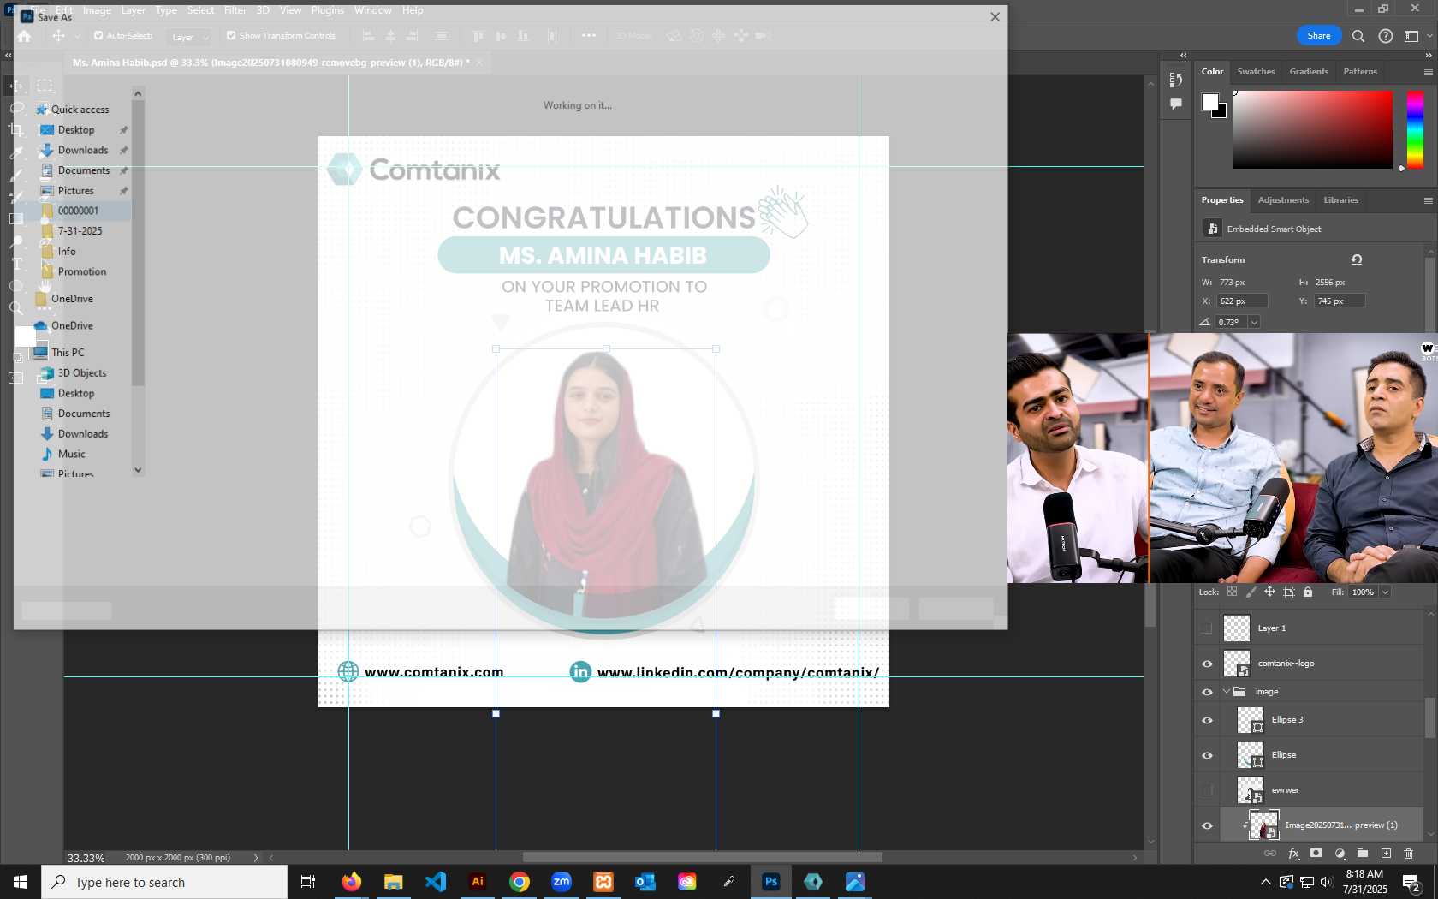The width and height of the screenshot is (1438, 899).
Task: Open Google Chrome from taskbar
Action: 520,882
